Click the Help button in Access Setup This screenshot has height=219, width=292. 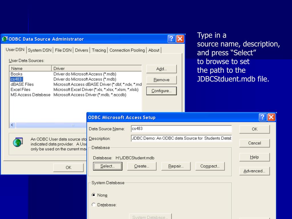(255, 157)
